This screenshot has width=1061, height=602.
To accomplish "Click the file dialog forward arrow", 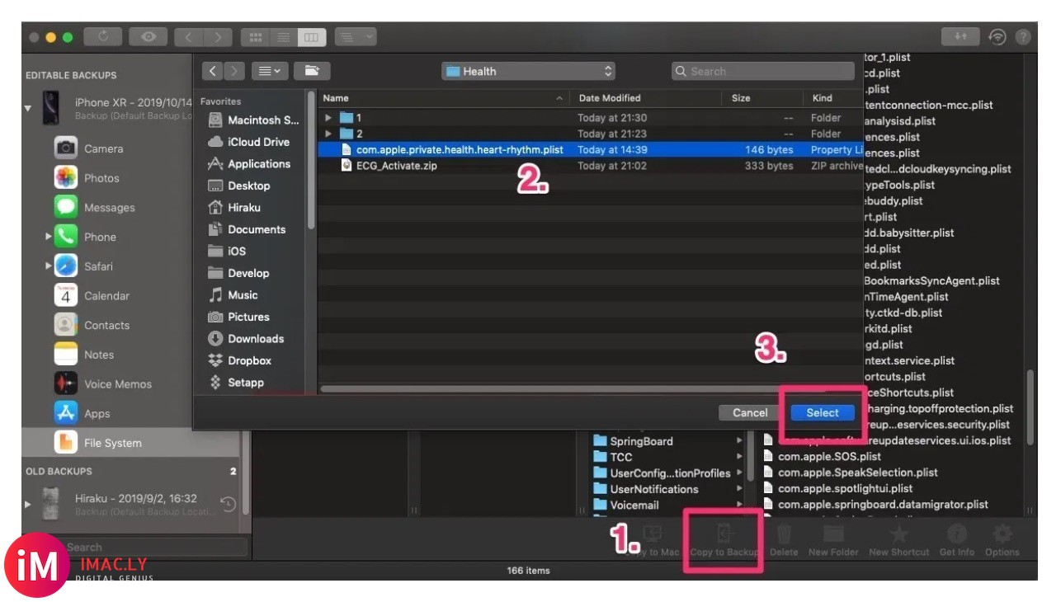I will pyautogui.click(x=234, y=71).
